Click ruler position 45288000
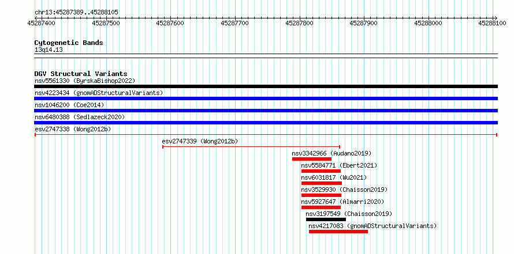The width and height of the screenshot is (514, 254). point(428,23)
